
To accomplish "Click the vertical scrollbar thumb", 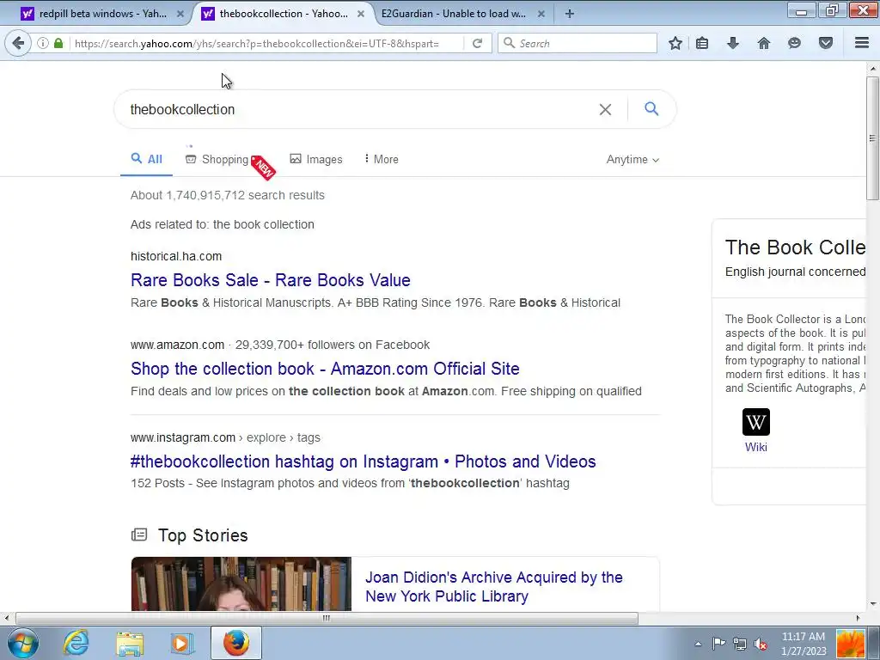I will coord(872,138).
